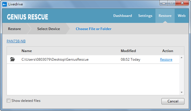Open the Settings tab
This screenshot has height=111, width=191.
click(145, 16)
